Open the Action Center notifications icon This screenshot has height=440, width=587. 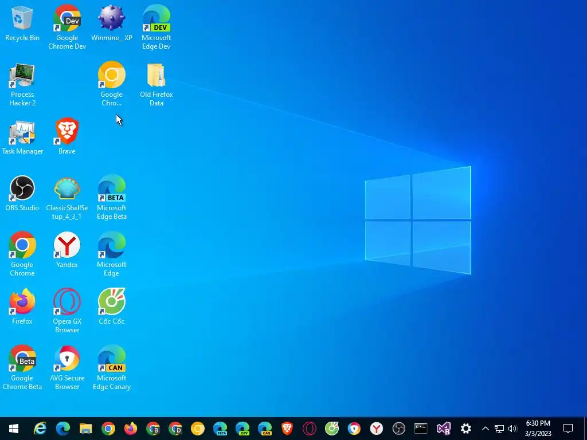click(568, 429)
